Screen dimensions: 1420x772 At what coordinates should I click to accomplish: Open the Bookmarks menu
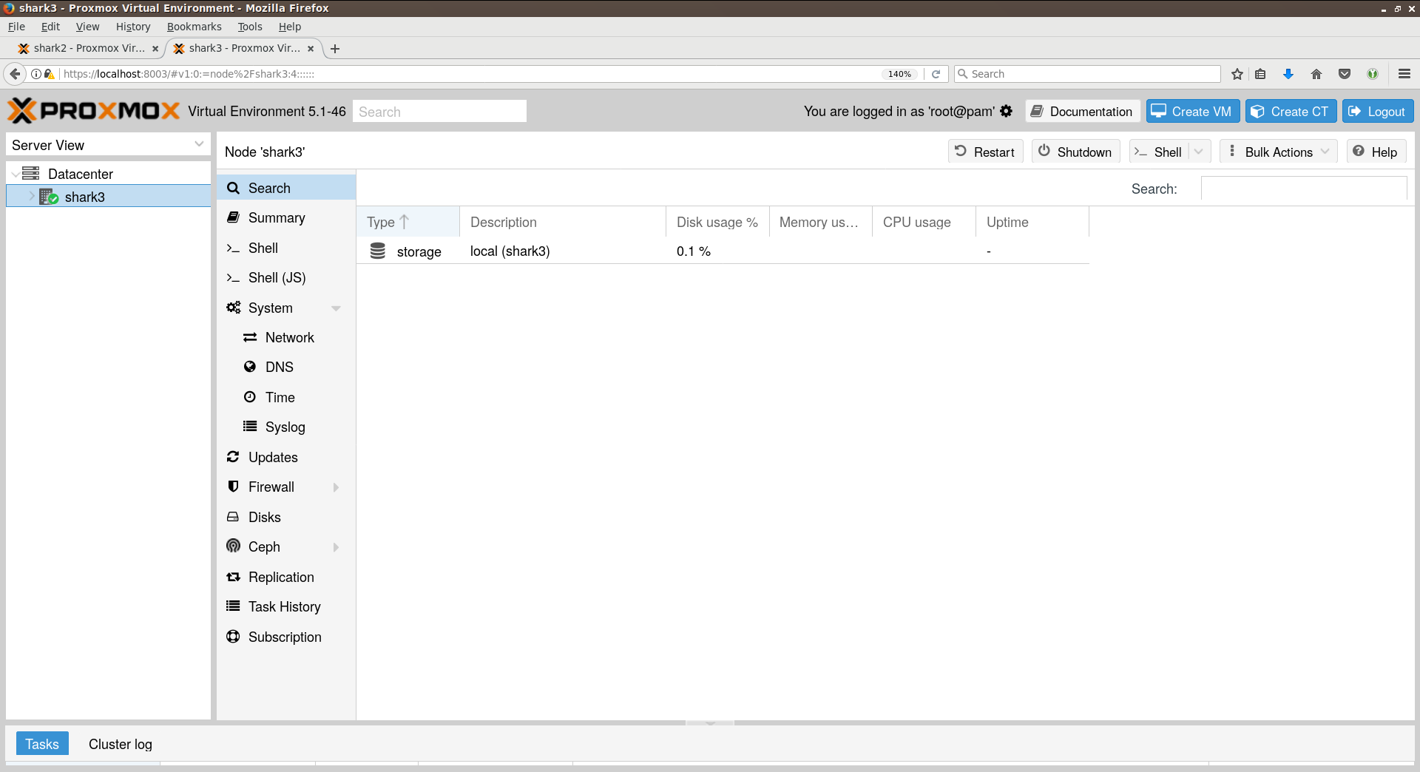tap(194, 27)
